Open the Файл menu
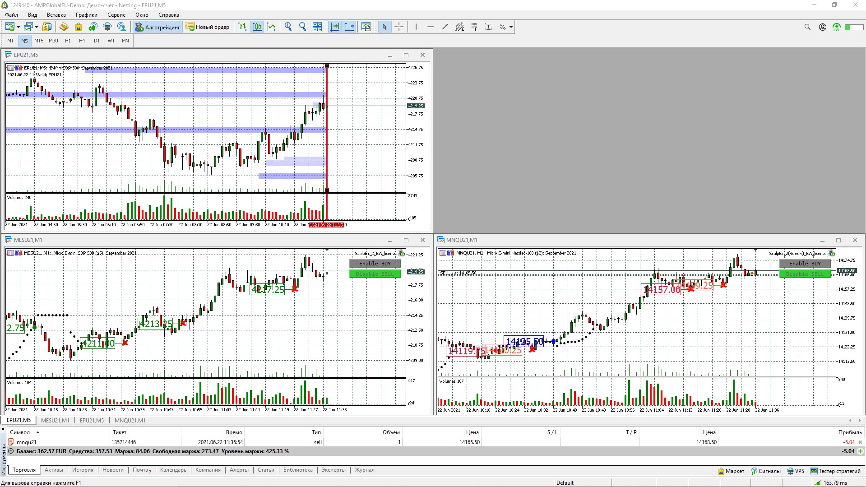Image resolution: width=866 pixels, height=487 pixels. [12, 15]
